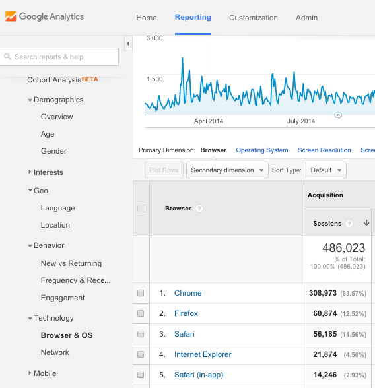Image resolution: width=375 pixels, height=388 pixels.
Task: Collapse the Geo section
Action: pyautogui.click(x=30, y=190)
